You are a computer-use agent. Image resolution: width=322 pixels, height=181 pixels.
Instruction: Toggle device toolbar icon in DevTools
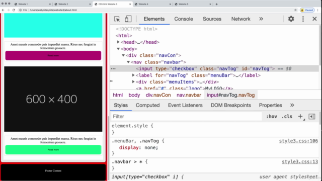click(x=128, y=19)
